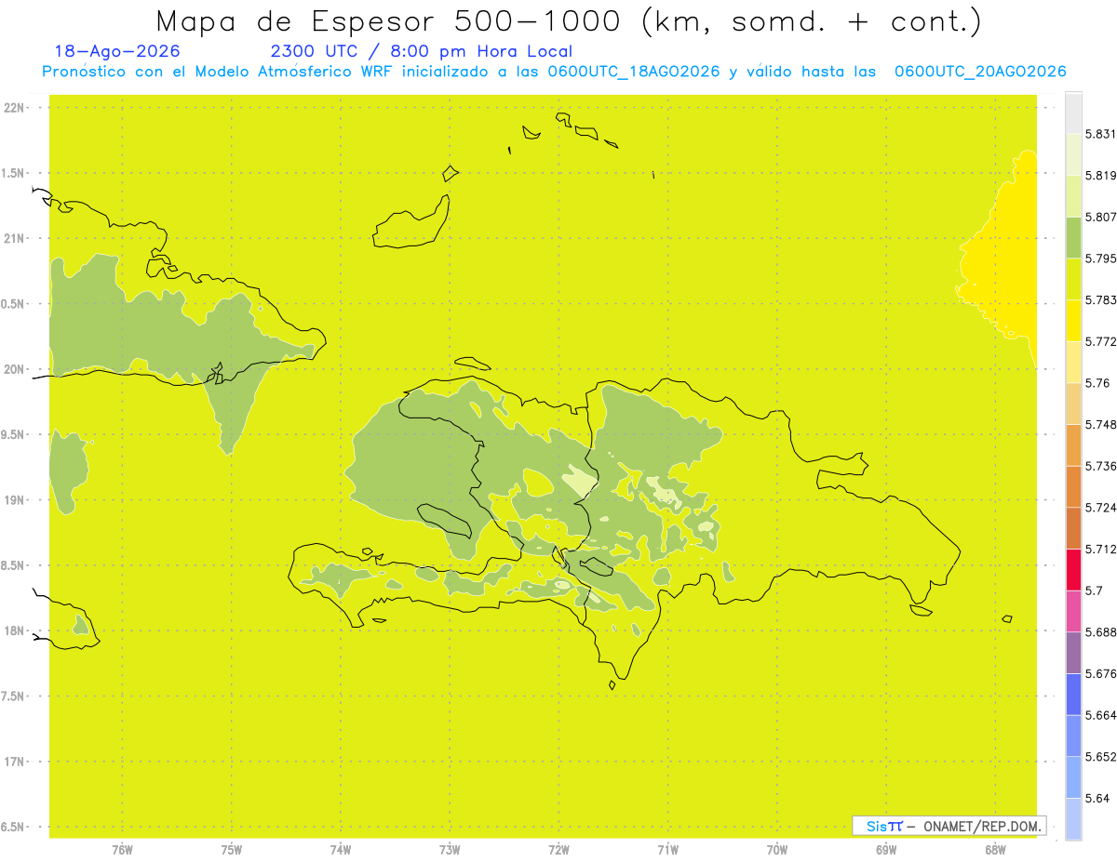This screenshot has height=862, width=1117.
Task: Click the '69W' longitude label
Action: tap(886, 850)
